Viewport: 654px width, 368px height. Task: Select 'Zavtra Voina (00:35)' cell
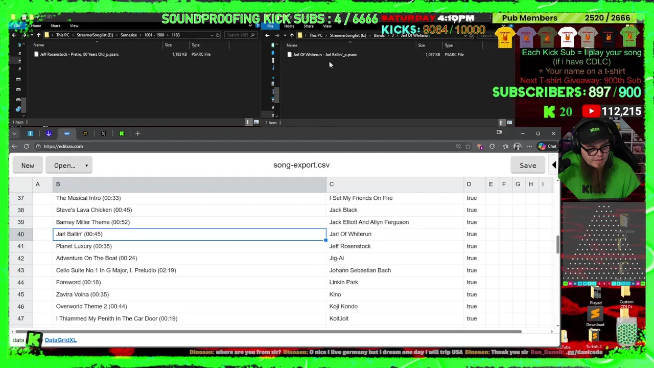point(190,294)
